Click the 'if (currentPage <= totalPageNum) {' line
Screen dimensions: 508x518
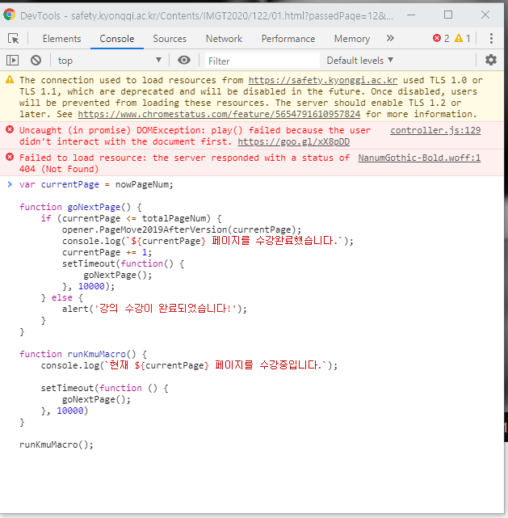click(131, 218)
